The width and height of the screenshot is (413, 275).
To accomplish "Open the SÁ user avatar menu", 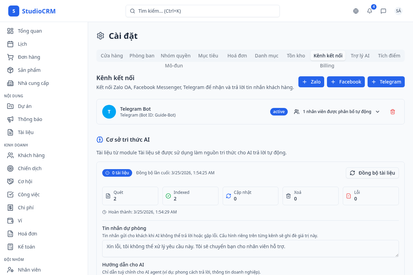I will click(399, 11).
